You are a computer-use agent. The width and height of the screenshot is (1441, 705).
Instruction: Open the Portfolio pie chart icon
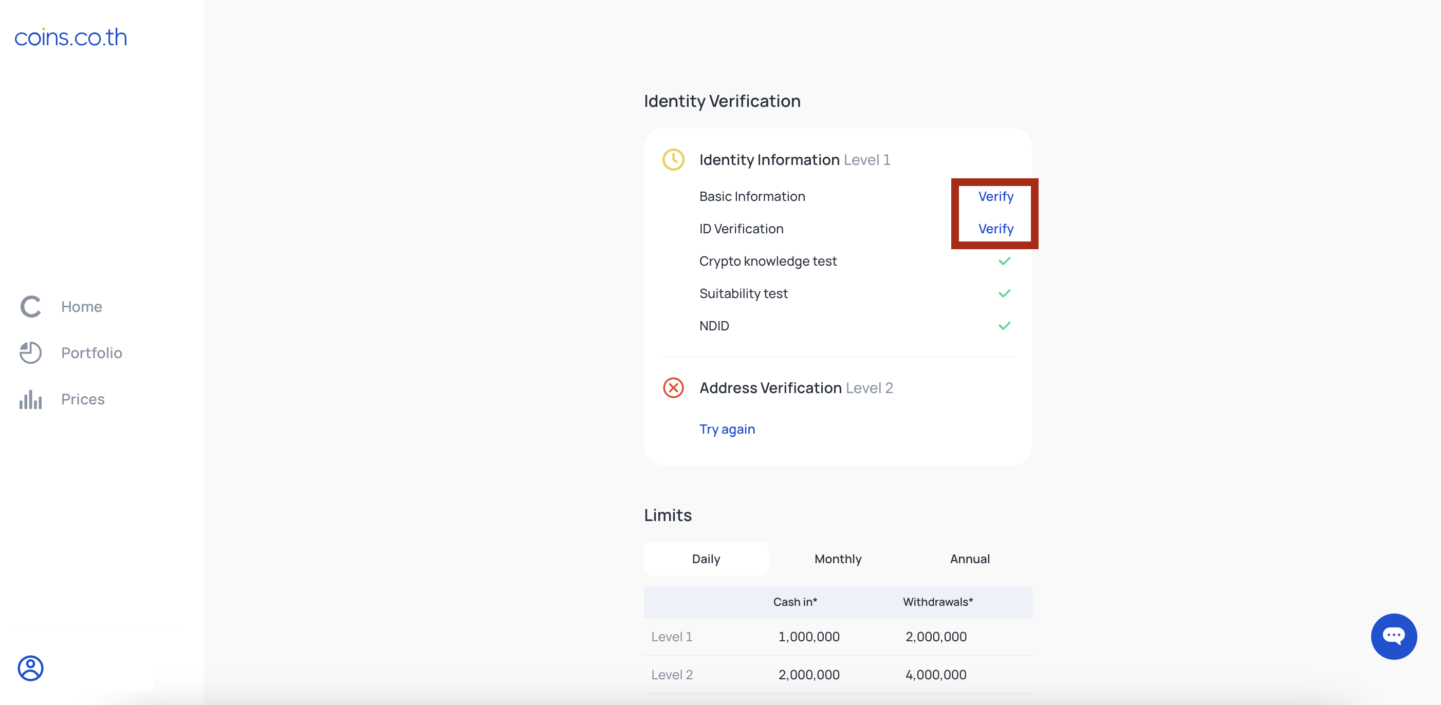click(31, 352)
